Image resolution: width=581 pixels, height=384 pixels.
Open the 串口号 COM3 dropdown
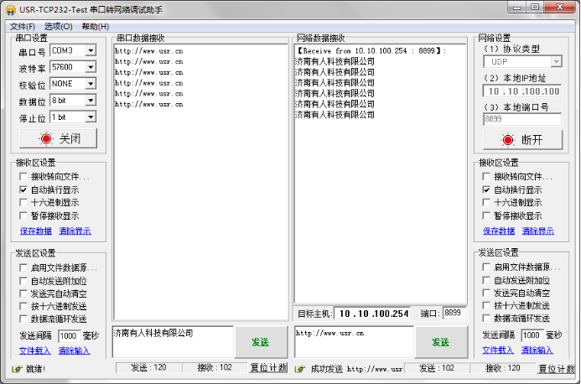(91, 50)
